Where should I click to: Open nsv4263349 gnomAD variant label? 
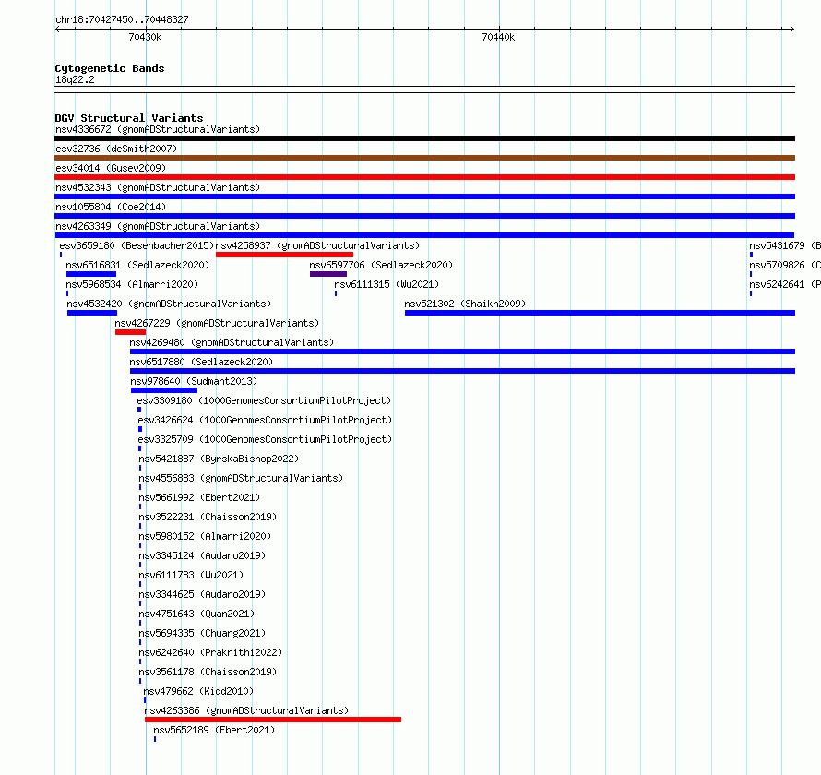[158, 226]
